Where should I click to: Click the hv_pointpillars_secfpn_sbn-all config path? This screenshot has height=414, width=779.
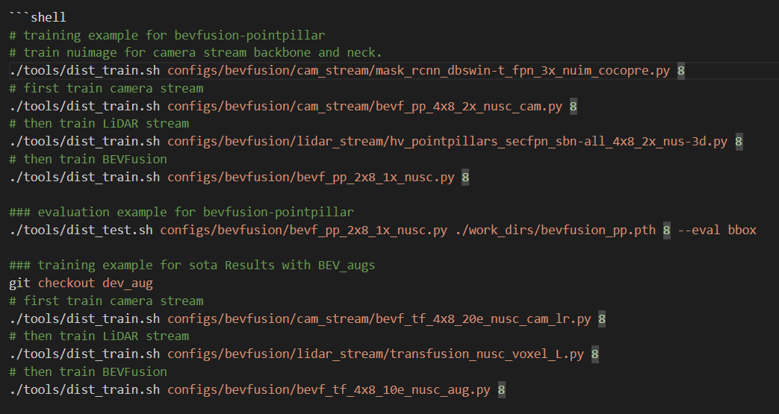447,142
